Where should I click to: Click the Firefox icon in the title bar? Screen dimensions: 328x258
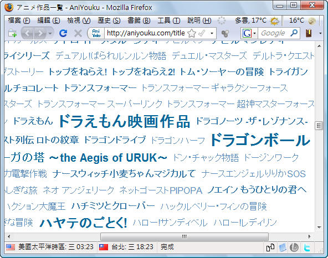click(x=8, y=7)
